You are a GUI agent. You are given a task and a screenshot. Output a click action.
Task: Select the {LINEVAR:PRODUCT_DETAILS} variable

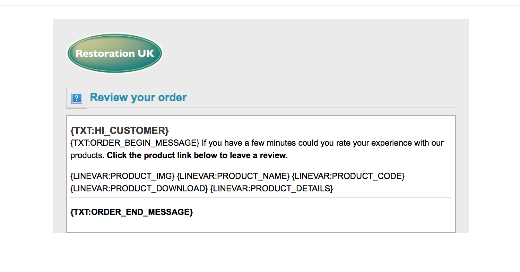click(x=271, y=189)
